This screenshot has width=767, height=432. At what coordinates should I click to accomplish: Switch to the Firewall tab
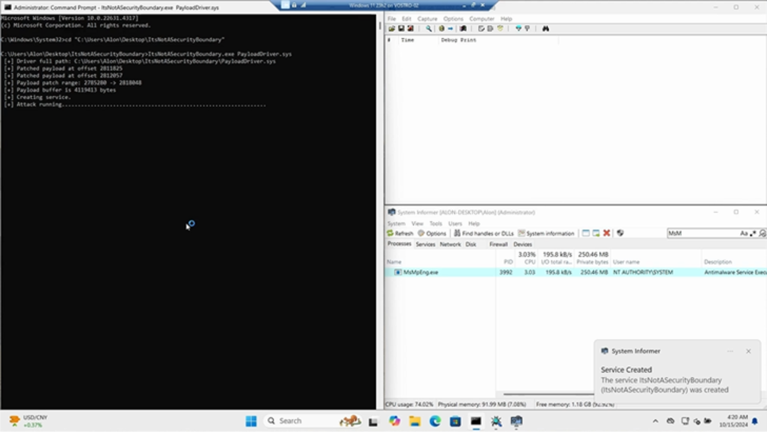(499, 244)
